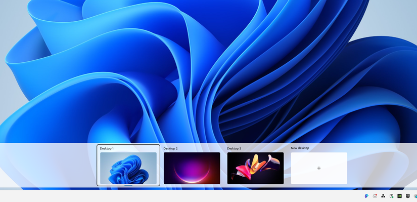Open the NVIDIA tray icon
Screen dimensions: 417x202
[399, 196]
